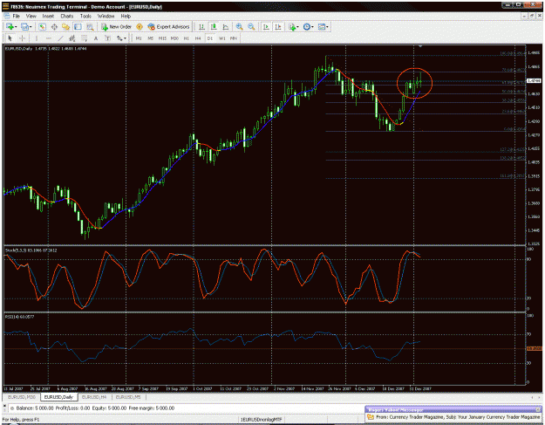The image size is (545, 425).
Task: Select the Crosshair tool
Action: (22, 38)
